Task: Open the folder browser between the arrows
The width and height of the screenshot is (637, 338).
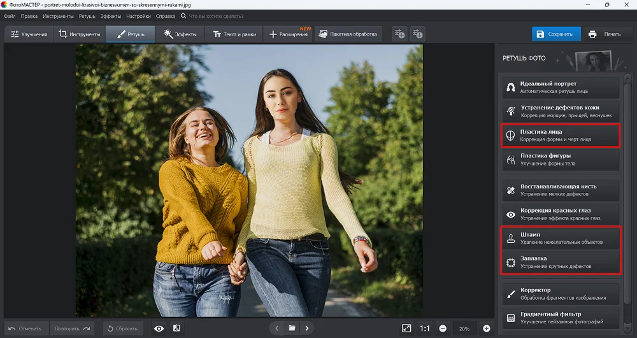Action: point(292,328)
